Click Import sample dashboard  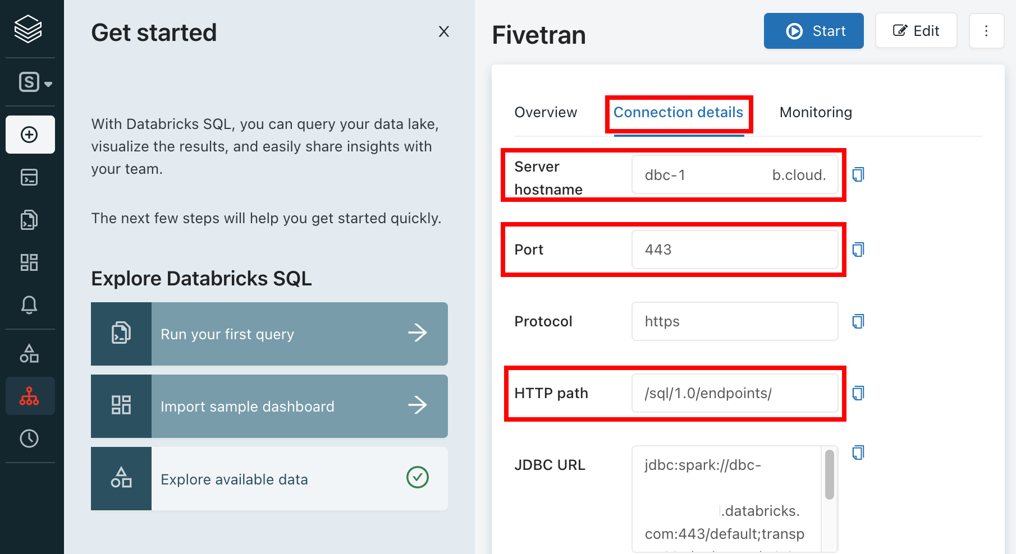coord(269,407)
